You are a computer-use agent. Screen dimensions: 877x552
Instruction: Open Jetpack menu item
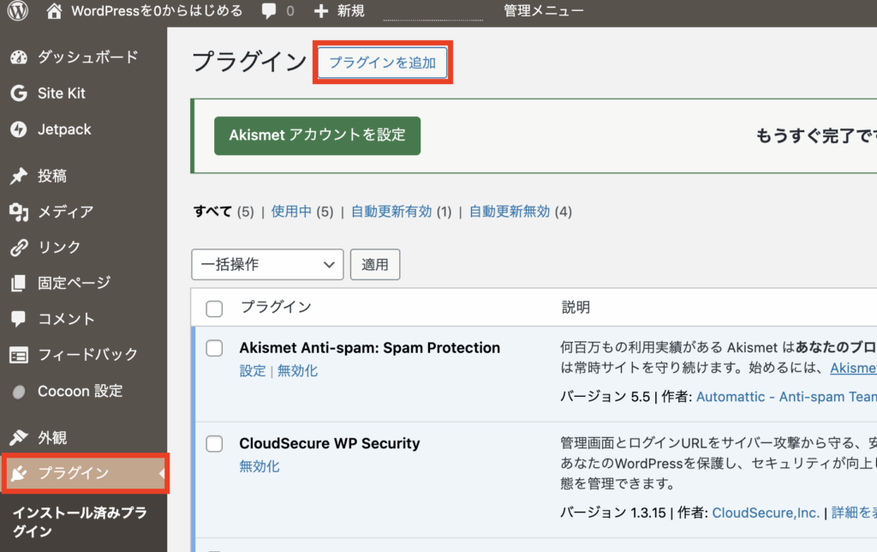tap(64, 129)
